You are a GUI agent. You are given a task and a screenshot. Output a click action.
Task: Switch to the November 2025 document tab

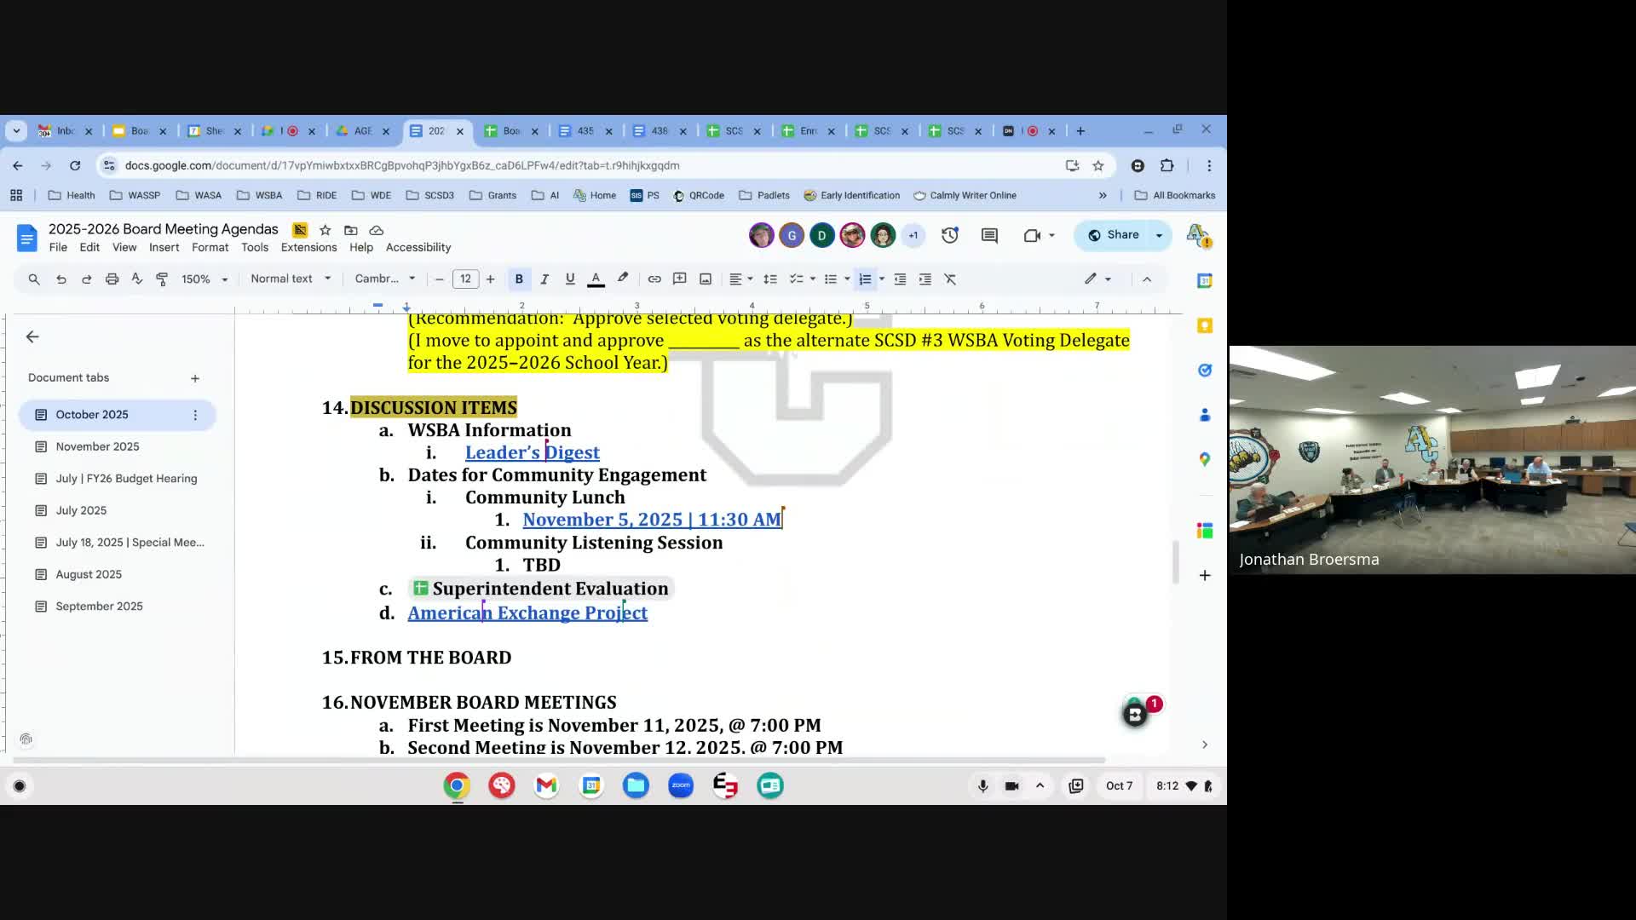coord(97,446)
